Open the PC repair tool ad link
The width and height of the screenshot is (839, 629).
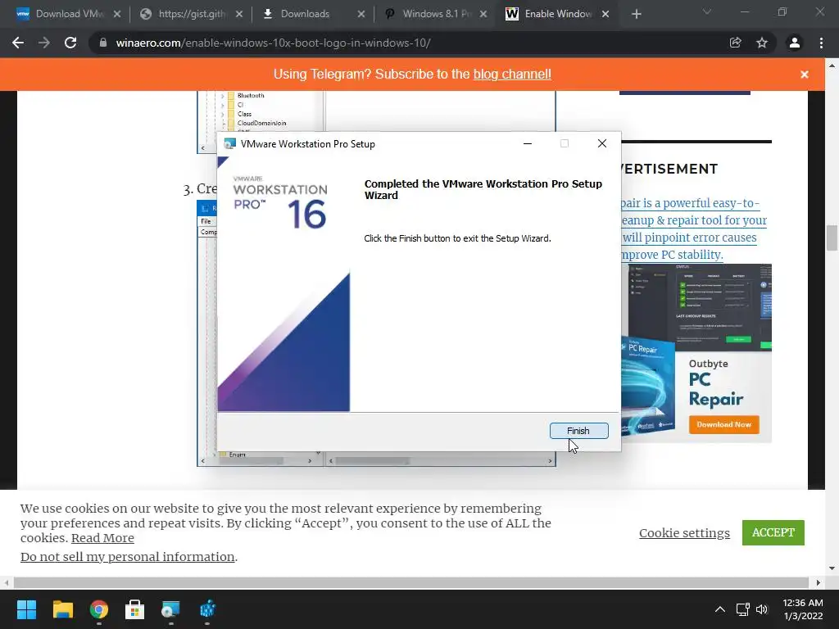(x=694, y=229)
